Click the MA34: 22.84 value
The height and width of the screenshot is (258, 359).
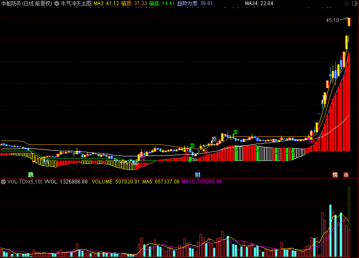(x=259, y=3)
